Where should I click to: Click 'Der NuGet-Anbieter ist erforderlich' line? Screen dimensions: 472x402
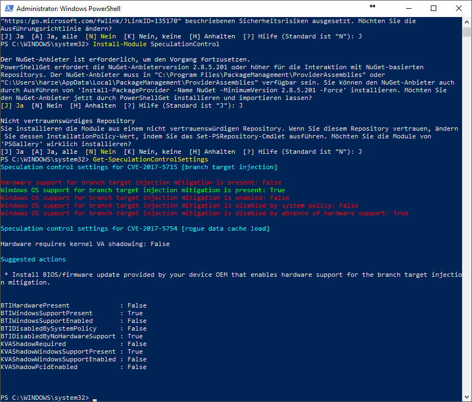[x=125, y=59]
